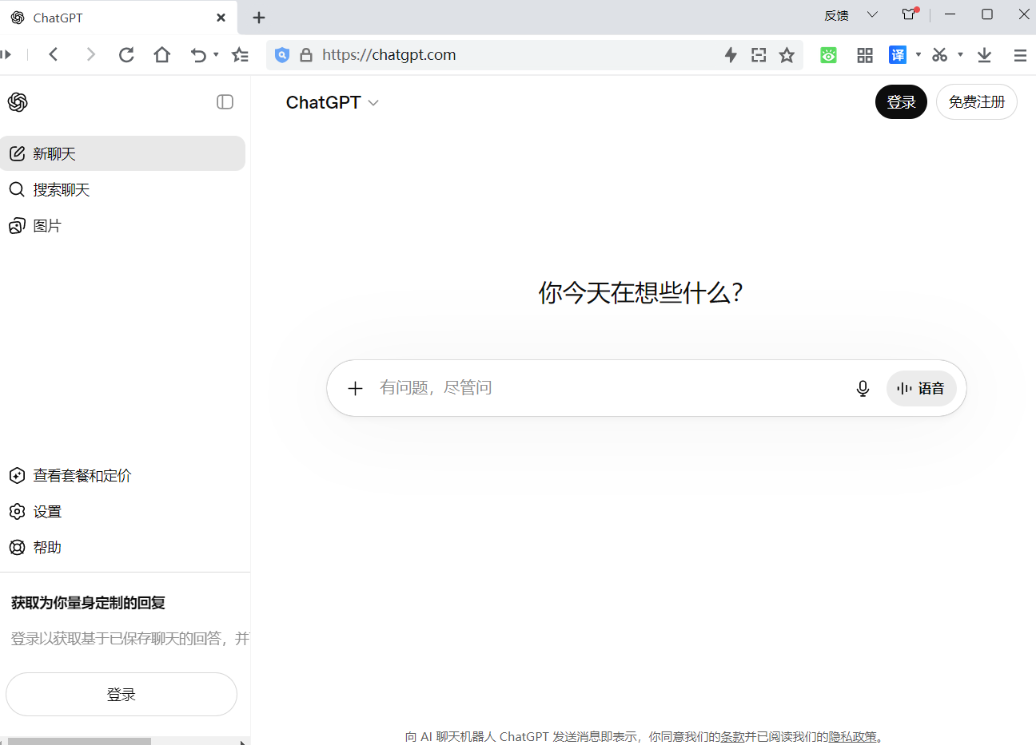Viewport: 1036px width, 745px height.
Task: Open the 隐私政策 privacy policy link
Action: click(x=852, y=736)
